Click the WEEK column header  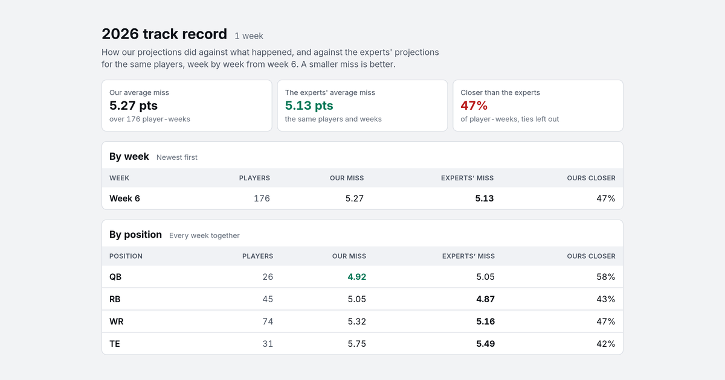pos(120,178)
